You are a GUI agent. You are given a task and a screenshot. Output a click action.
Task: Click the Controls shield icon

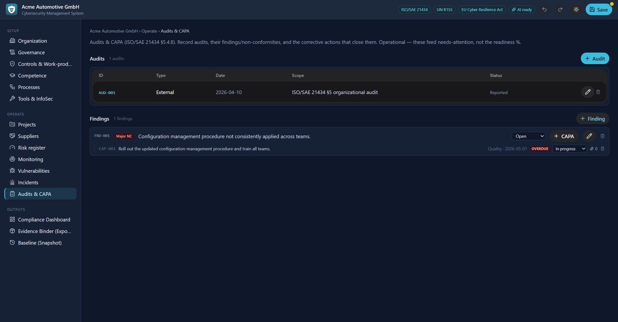12,64
